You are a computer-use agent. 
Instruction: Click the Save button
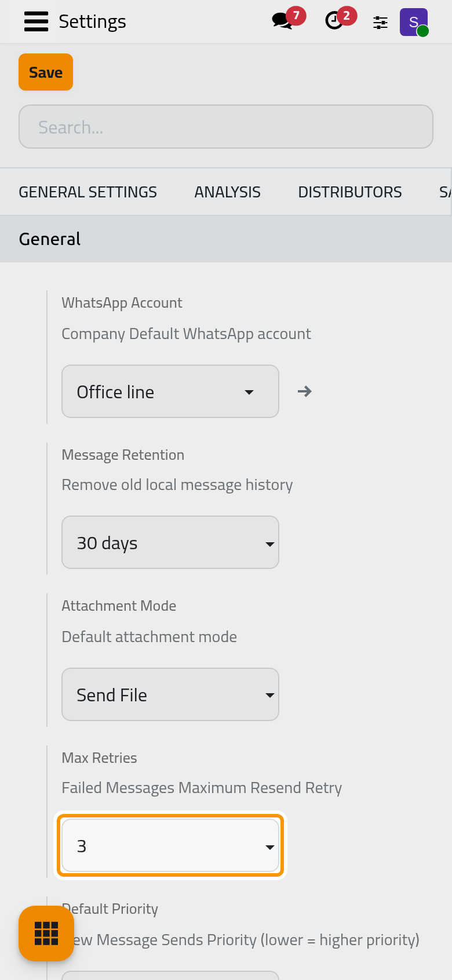46,72
